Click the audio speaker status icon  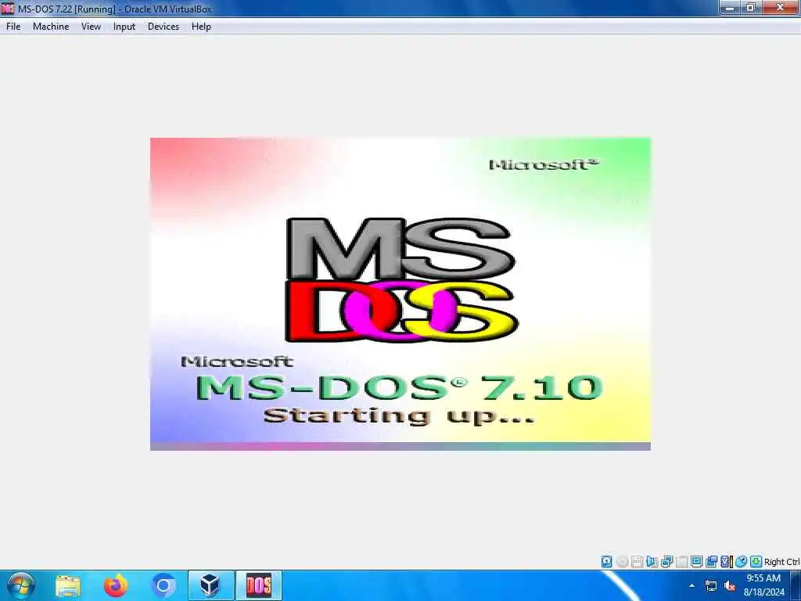coord(652,562)
